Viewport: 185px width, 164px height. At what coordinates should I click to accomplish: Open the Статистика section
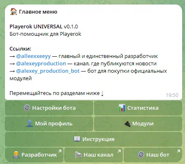tap(138, 108)
